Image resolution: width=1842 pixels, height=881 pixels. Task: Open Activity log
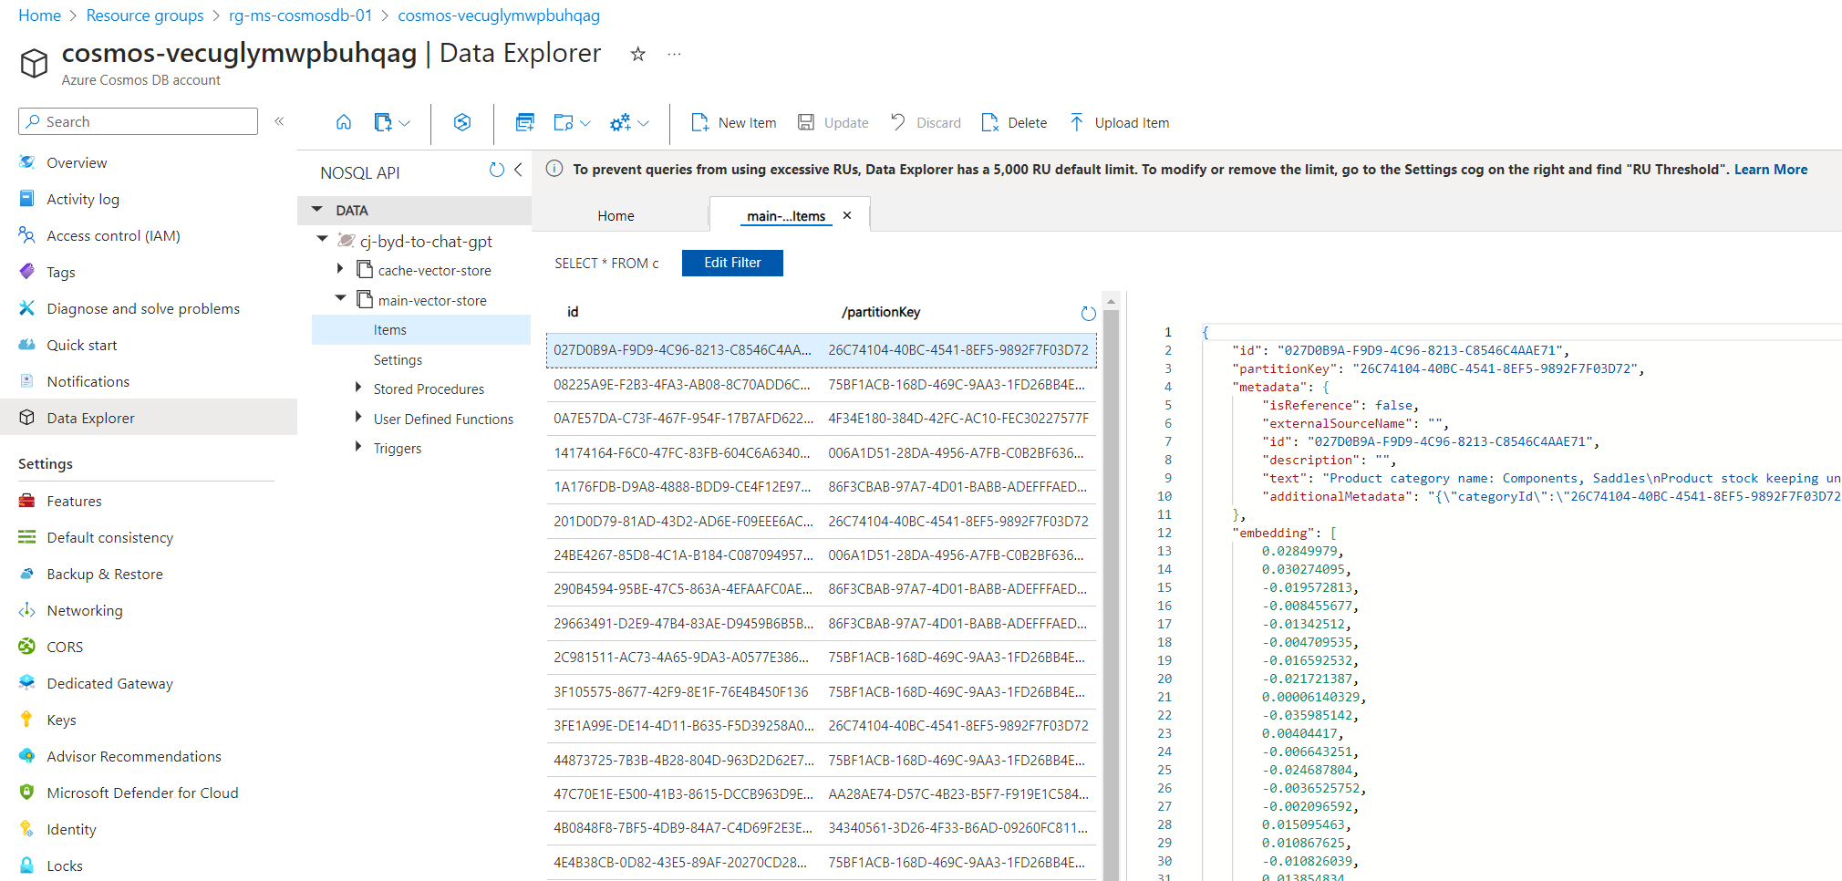click(83, 199)
